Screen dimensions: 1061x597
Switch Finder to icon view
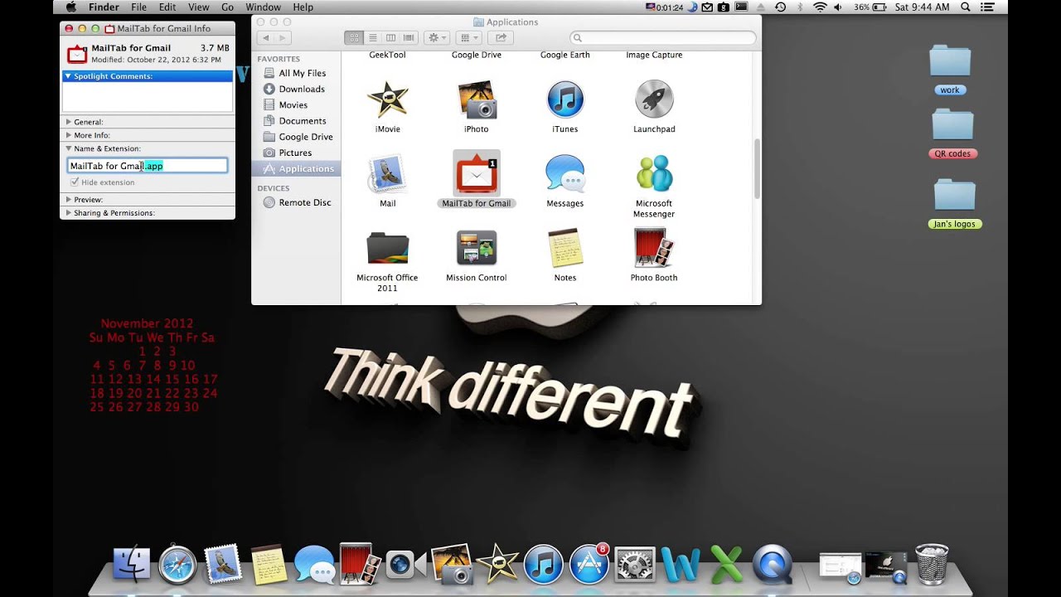pyautogui.click(x=354, y=38)
